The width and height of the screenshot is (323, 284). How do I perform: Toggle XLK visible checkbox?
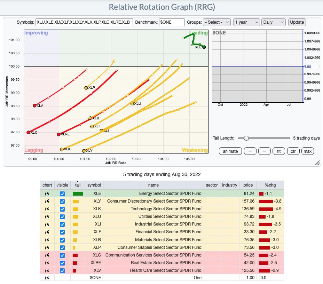tap(62, 209)
